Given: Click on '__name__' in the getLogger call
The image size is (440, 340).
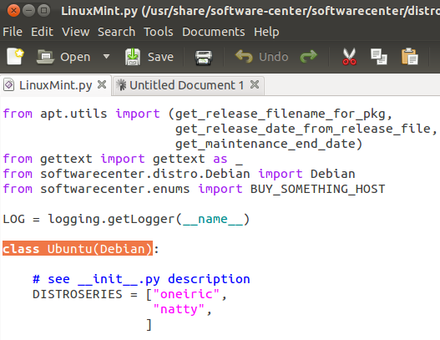Looking at the screenshot, I should pos(213,219).
